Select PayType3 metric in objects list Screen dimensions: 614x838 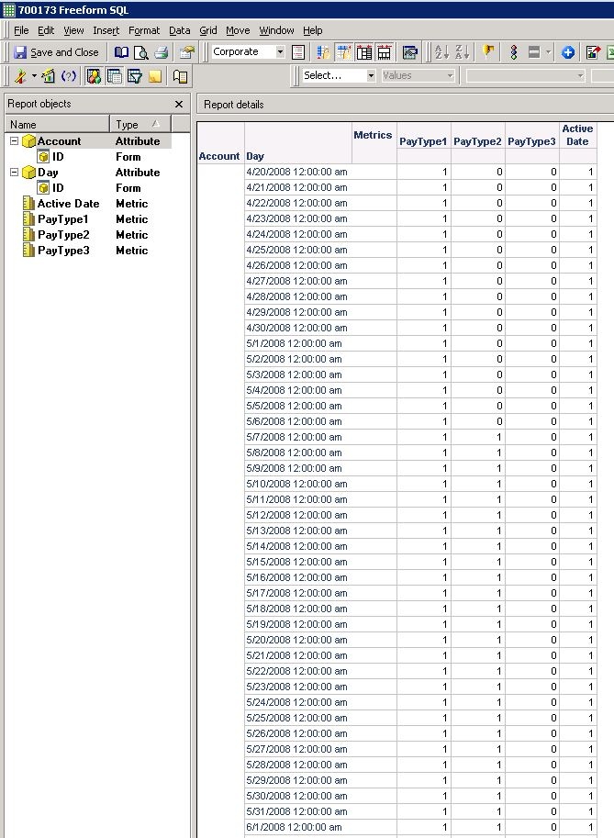click(63, 251)
